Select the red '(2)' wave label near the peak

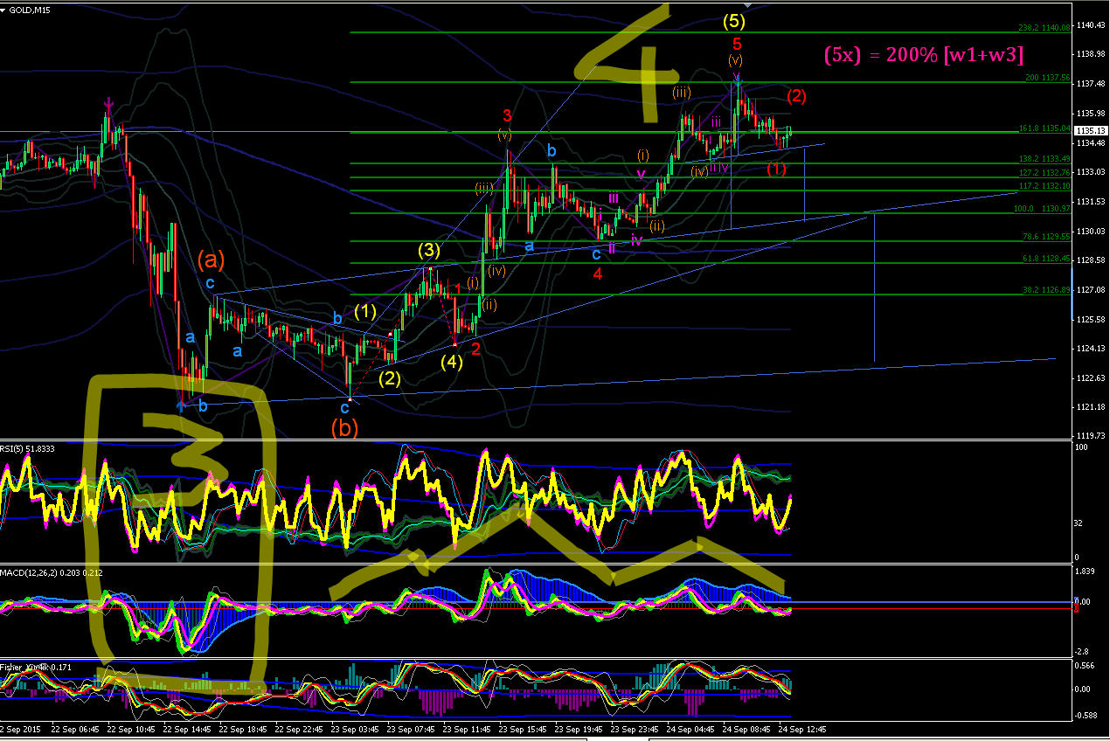coord(796,94)
